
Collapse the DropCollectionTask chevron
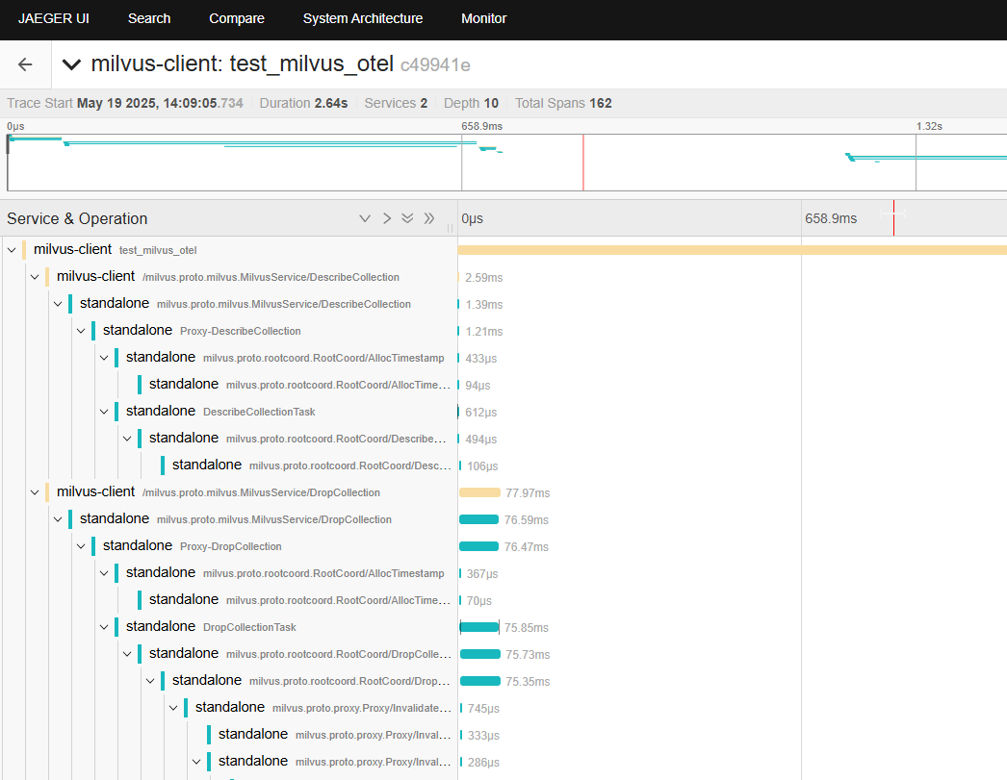click(x=104, y=627)
